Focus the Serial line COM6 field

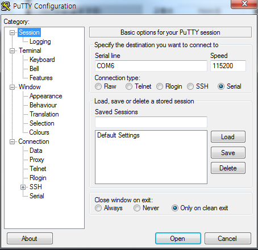coord(151,66)
